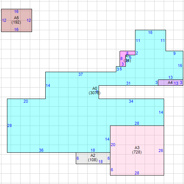Select the A2 (108) area label
Image resolution: width=184 pixels, height=184 pixels.
coord(93,158)
